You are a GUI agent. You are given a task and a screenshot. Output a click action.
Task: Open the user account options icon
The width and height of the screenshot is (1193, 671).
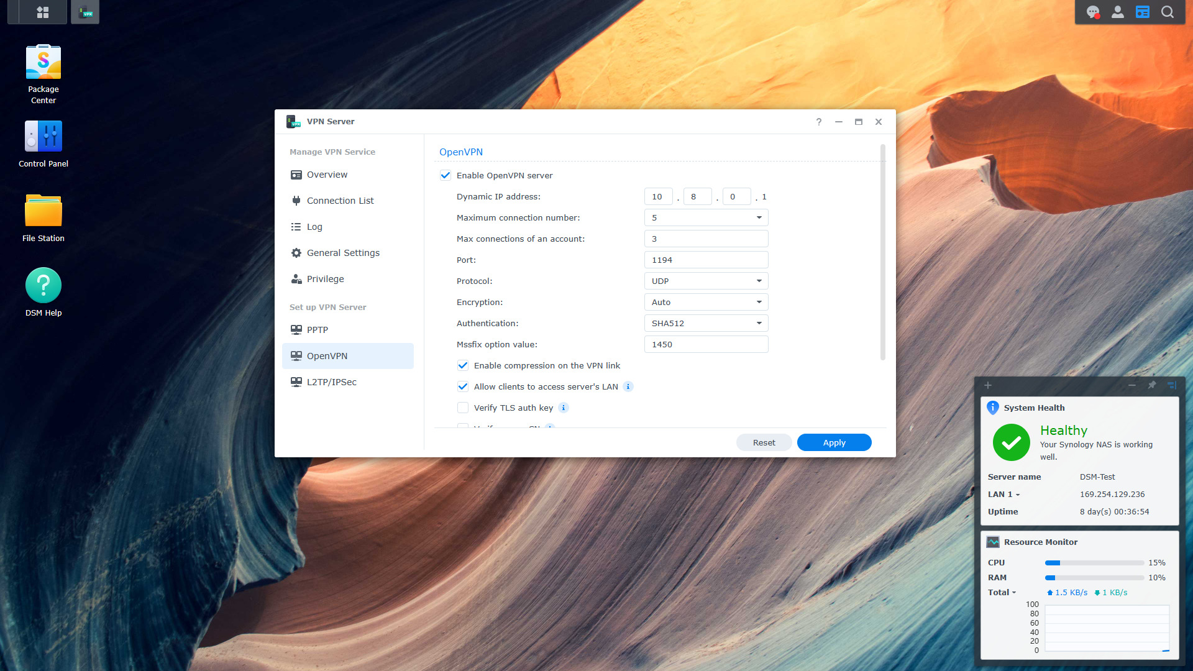coord(1118,12)
